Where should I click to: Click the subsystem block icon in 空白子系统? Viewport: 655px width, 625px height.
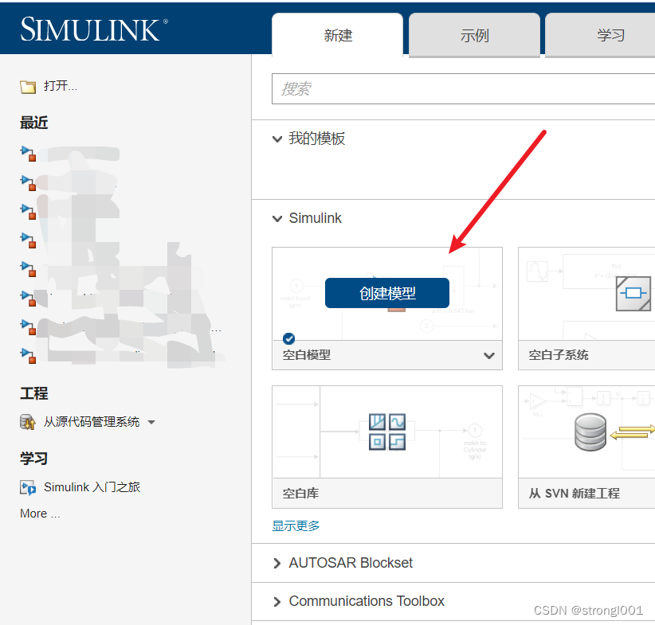pyautogui.click(x=633, y=294)
